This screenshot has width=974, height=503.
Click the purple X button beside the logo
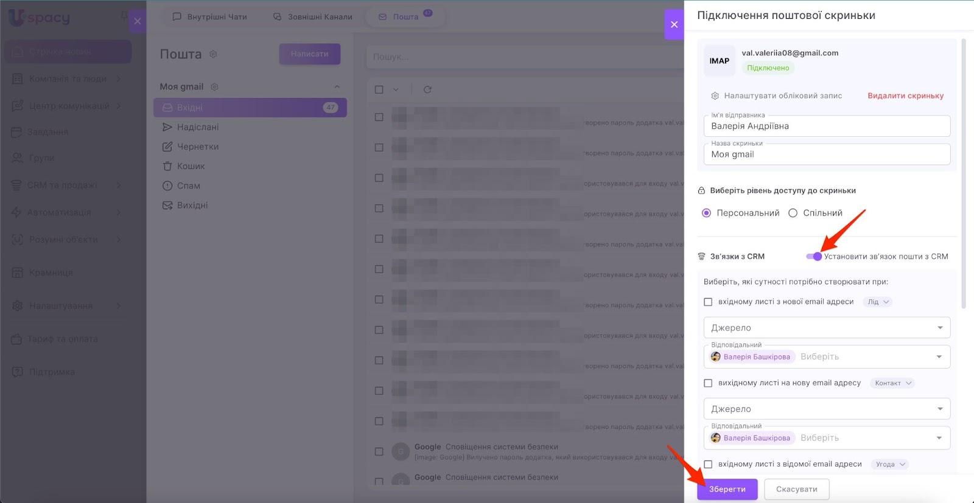pyautogui.click(x=138, y=21)
